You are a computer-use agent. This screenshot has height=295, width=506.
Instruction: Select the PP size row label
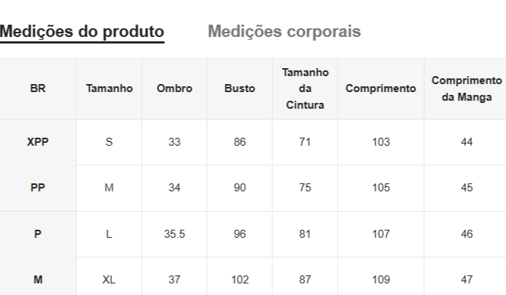coord(38,188)
